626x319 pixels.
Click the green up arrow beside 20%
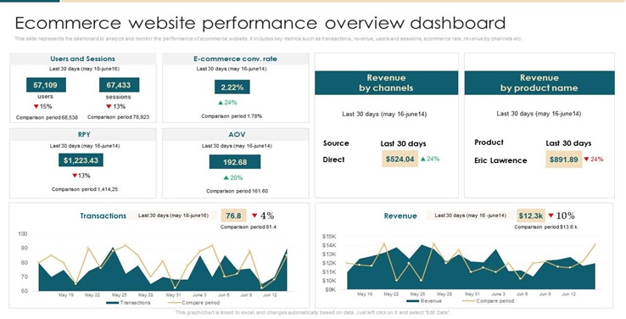click(226, 177)
